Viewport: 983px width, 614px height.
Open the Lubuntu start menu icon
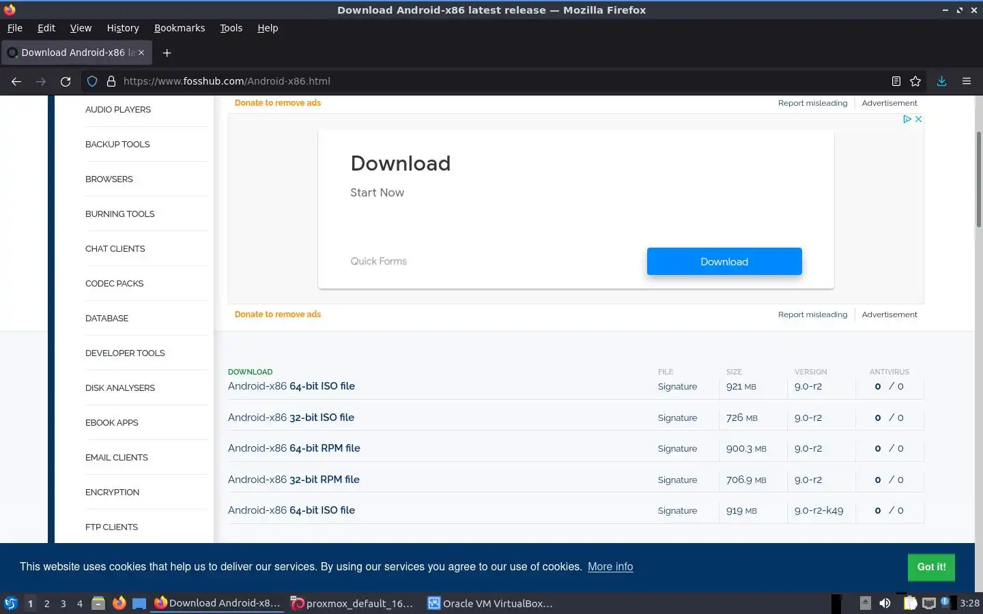(11, 603)
